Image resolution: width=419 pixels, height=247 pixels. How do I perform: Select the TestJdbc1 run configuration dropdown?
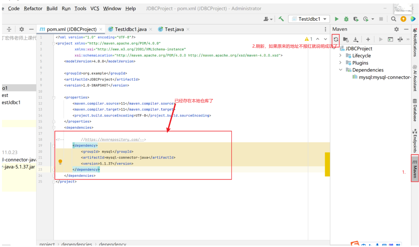point(309,19)
